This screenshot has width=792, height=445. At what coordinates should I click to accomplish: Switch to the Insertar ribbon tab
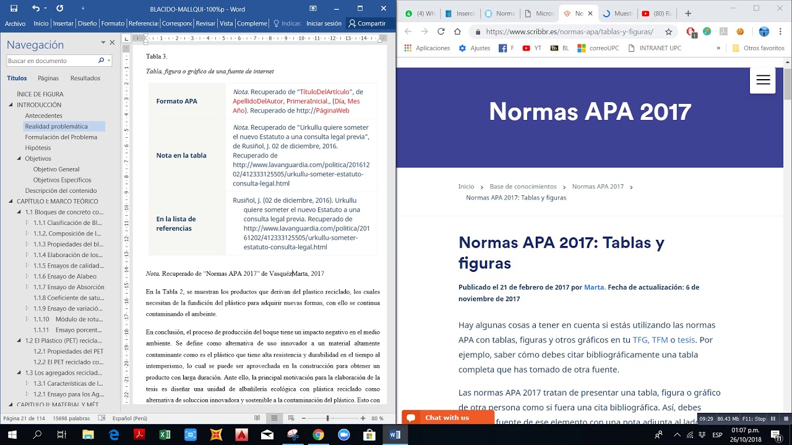point(63,23)
